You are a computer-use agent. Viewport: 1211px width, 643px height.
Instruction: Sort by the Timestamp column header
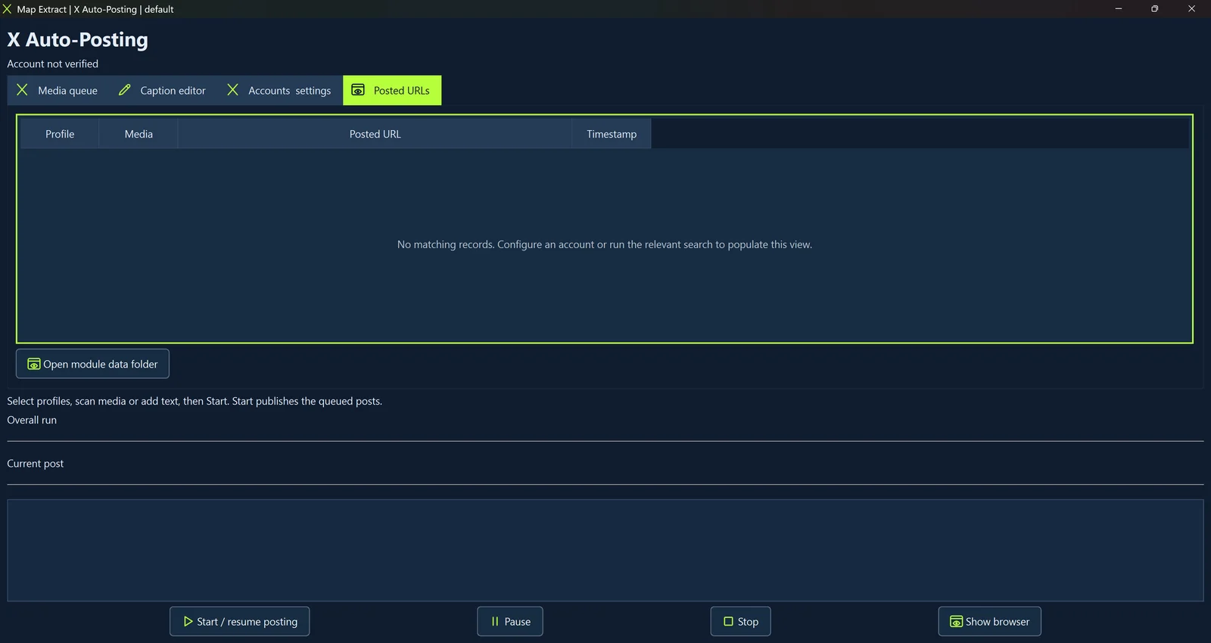click(x=612, y=134)
